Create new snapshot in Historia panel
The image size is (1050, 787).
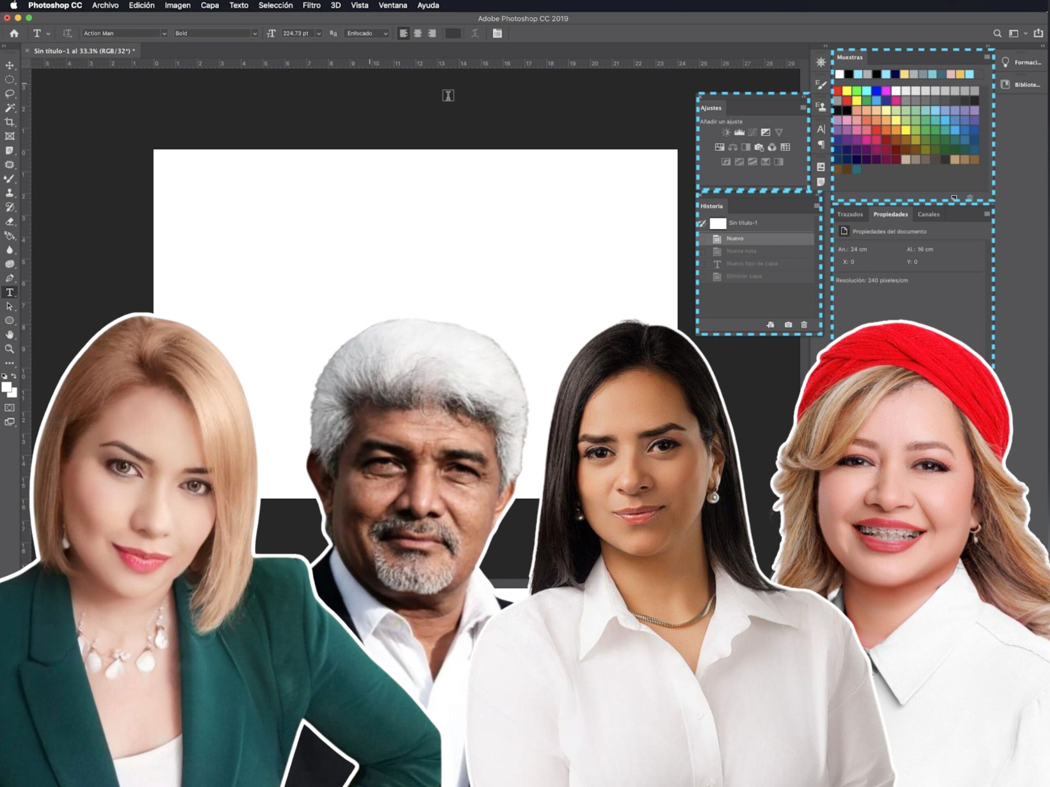[x=788, y=325]
